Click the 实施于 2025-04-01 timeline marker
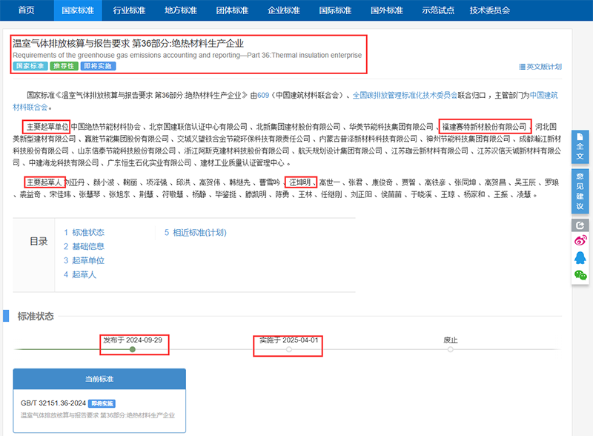Screen dimensions: 593x436 click(x=288, y=349)
